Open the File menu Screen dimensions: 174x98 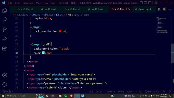click(10, 3)
